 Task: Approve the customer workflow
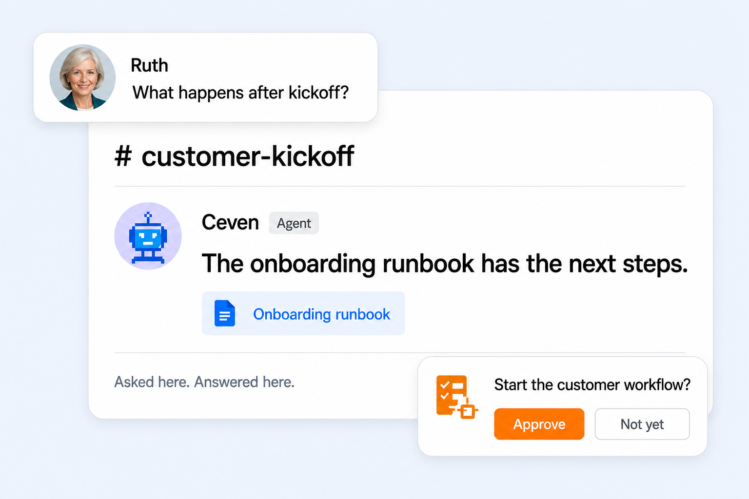[539, 424]
